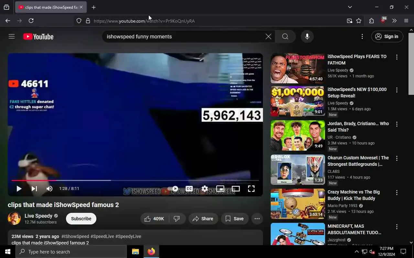Open Windows notification center
Screen dimensions: 414x258
click(x=403, y=252)
